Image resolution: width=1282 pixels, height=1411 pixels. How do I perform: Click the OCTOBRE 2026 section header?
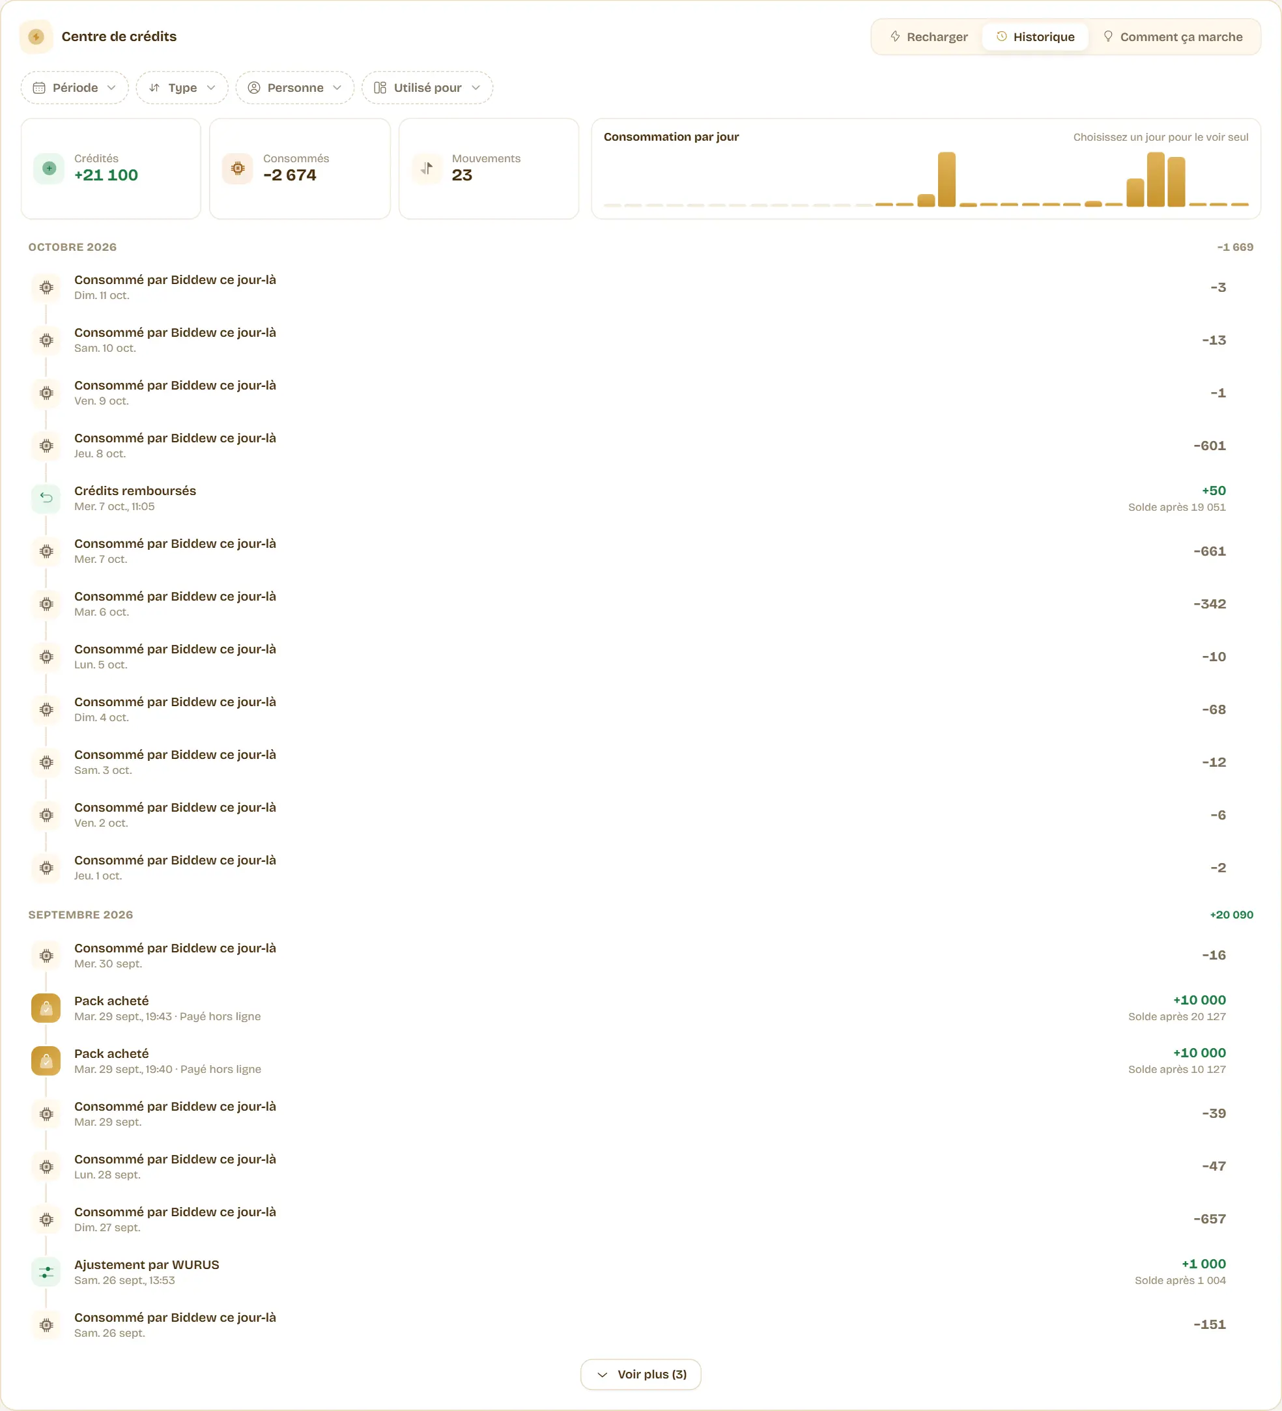click(x=72, y=247)
